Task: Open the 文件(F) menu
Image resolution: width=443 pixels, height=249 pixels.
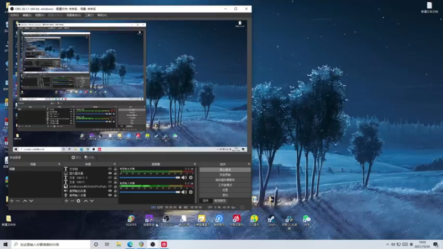Action: point(14,15)
